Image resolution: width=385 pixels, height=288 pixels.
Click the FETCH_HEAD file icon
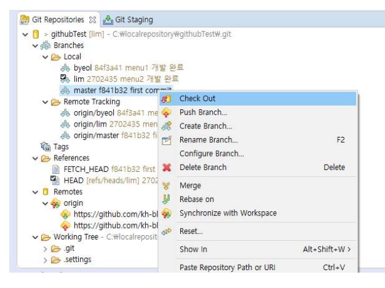click(x=56, y=169)
